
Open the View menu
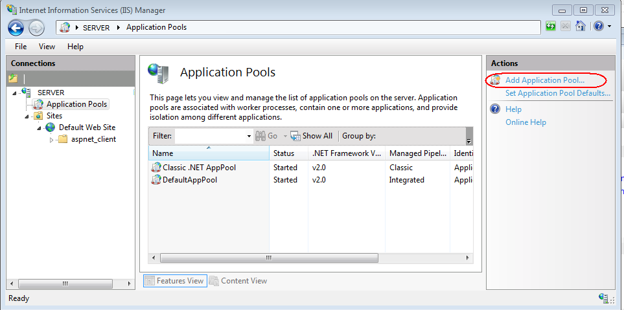(x=47, y=47)
